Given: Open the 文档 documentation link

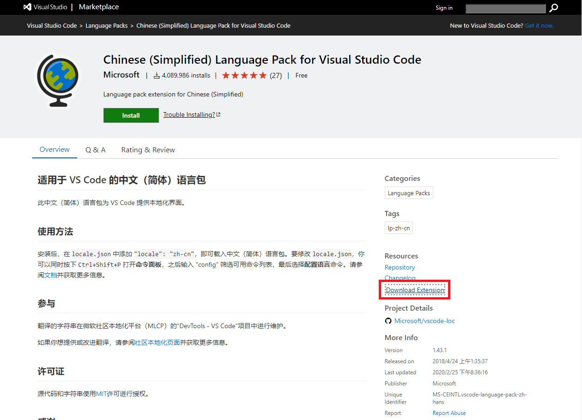Looking at the screenshot, I should tap(51, 275).
